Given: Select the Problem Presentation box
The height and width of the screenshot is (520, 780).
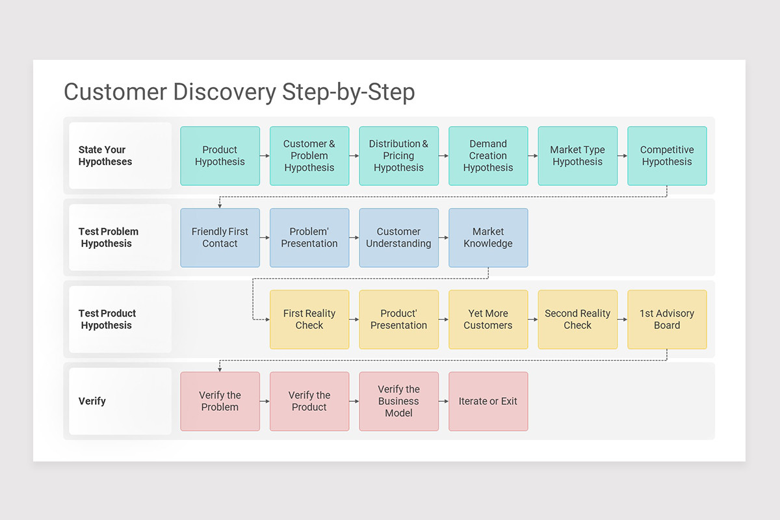Looking at the screenshot, I should click(309, 237).
